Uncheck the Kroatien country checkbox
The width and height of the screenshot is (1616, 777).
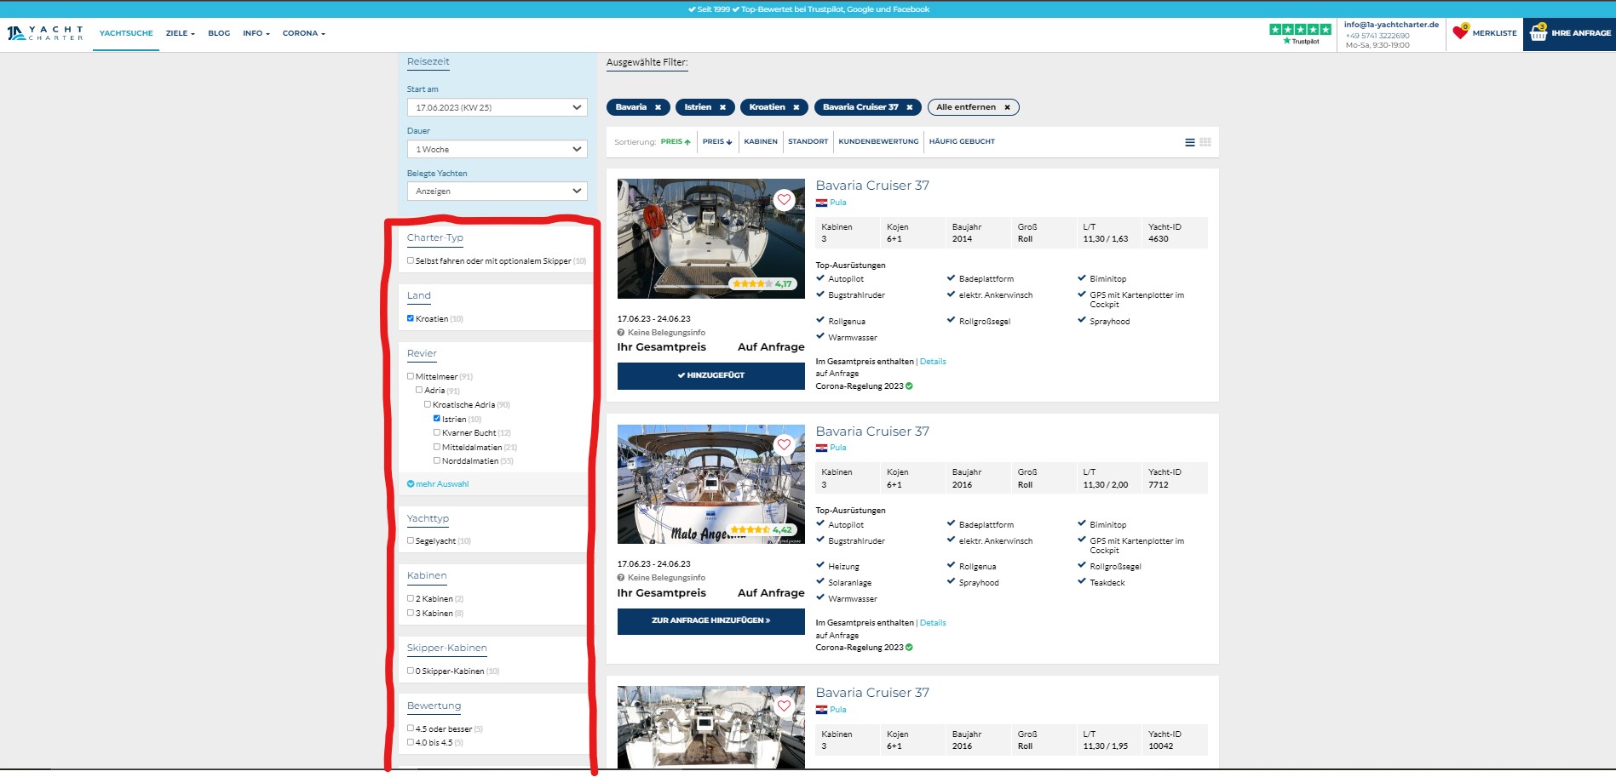(x=411, y=318)
